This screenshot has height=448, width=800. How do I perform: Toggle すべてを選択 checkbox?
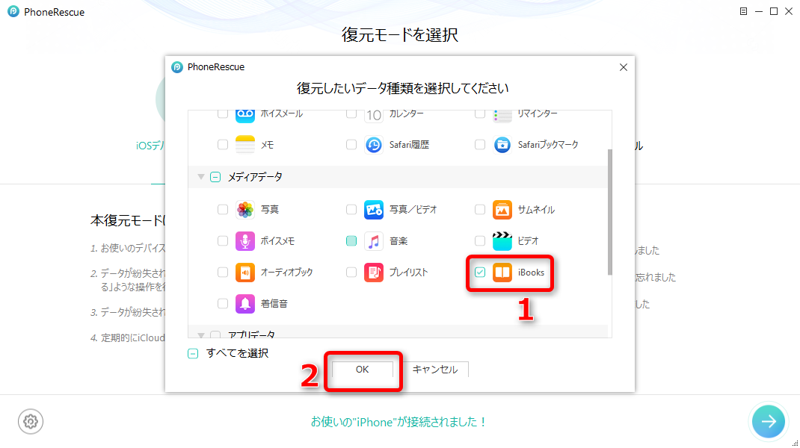pos(193,354)
